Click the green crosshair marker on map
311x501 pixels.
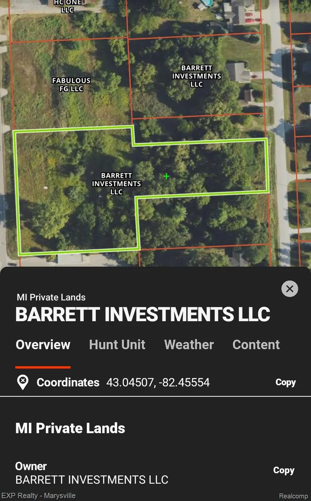coord(166,176)
